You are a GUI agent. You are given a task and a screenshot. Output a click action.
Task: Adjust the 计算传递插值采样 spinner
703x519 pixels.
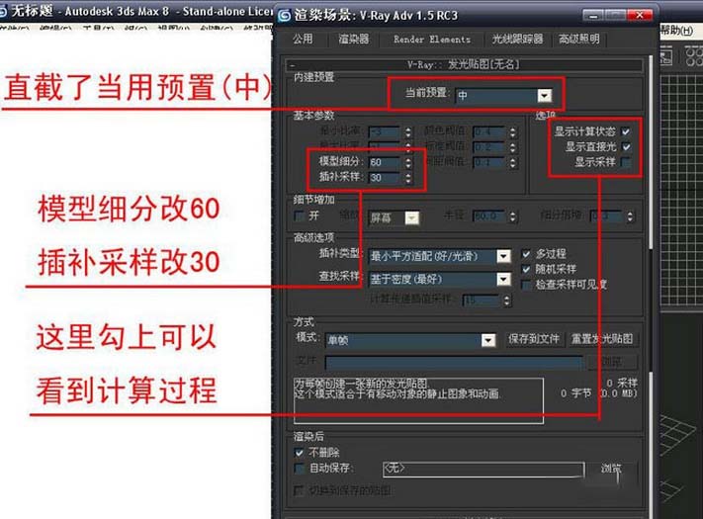pos(506,301)
